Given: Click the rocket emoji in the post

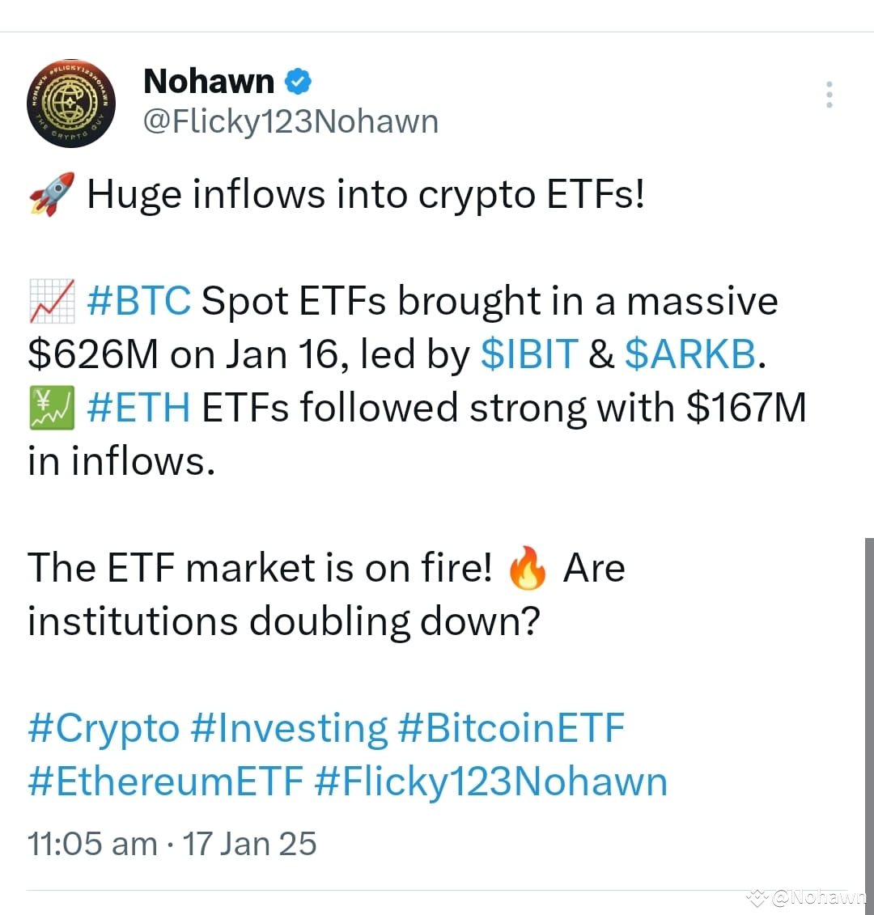Looking at the screenshot, I should (x=49, y=192).
